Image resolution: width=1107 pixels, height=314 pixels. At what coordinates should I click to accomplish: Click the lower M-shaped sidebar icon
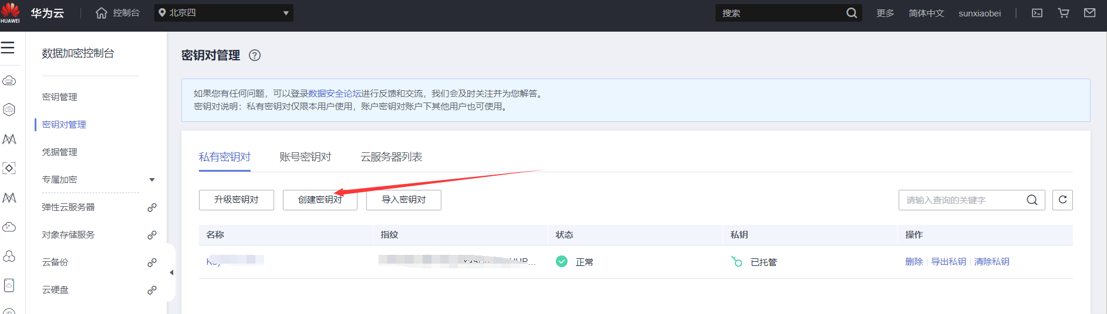click(9, 197)
